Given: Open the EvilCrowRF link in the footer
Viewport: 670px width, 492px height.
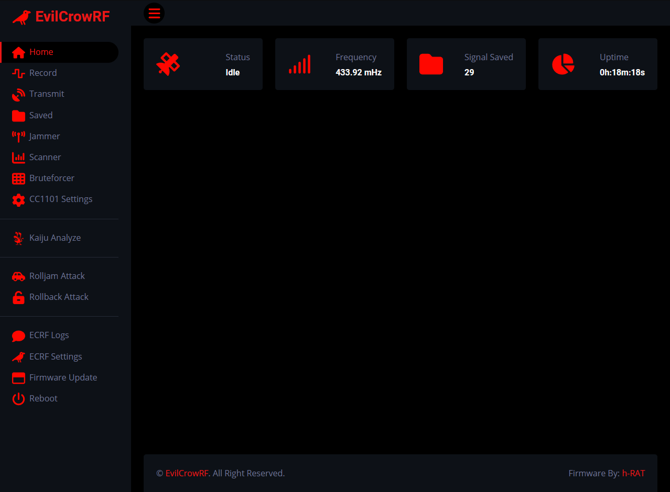Looking at the screenshot, I should point(187,473).
